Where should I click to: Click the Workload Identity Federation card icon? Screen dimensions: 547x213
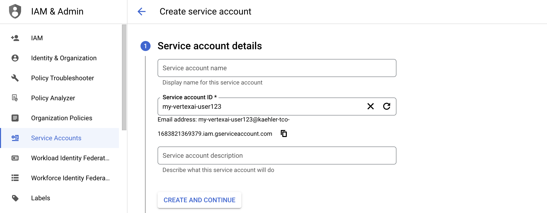tap(15, 158)
